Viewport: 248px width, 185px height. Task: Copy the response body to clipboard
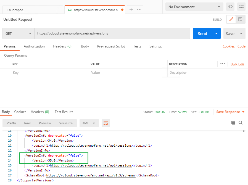coord(233,123)
